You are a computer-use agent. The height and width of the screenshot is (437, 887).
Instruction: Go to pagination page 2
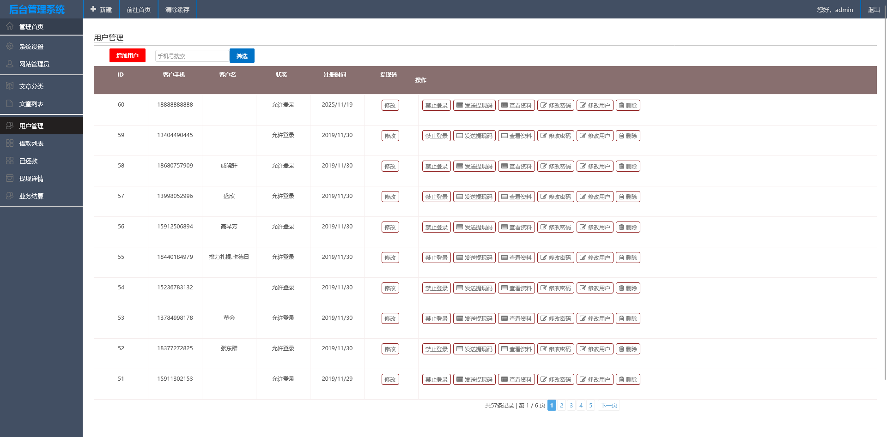561,405
